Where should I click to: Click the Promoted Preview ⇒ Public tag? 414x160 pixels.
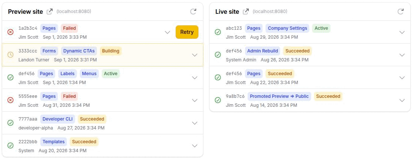pyautogui.click(x=279, y=96)
